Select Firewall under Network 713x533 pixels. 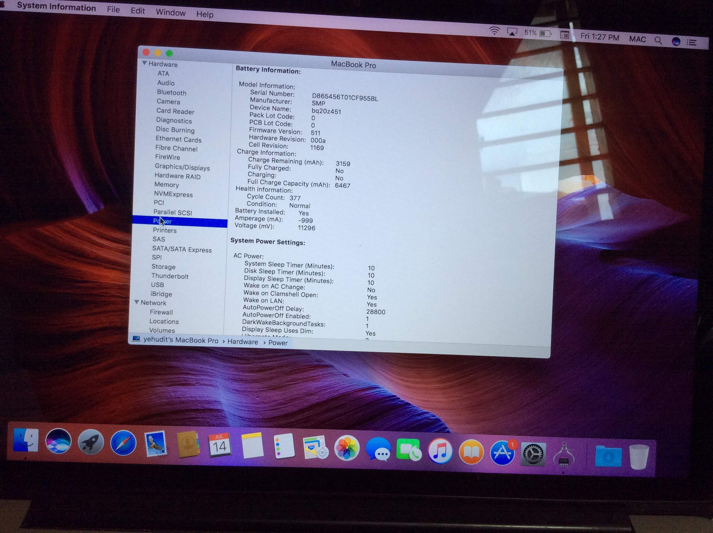[x=161, y=312]
